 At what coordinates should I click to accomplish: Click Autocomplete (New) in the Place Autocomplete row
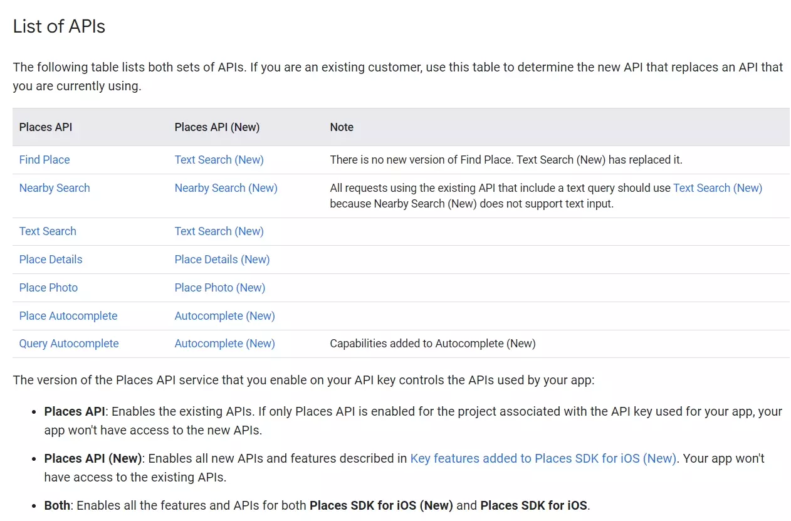(224, 316)
